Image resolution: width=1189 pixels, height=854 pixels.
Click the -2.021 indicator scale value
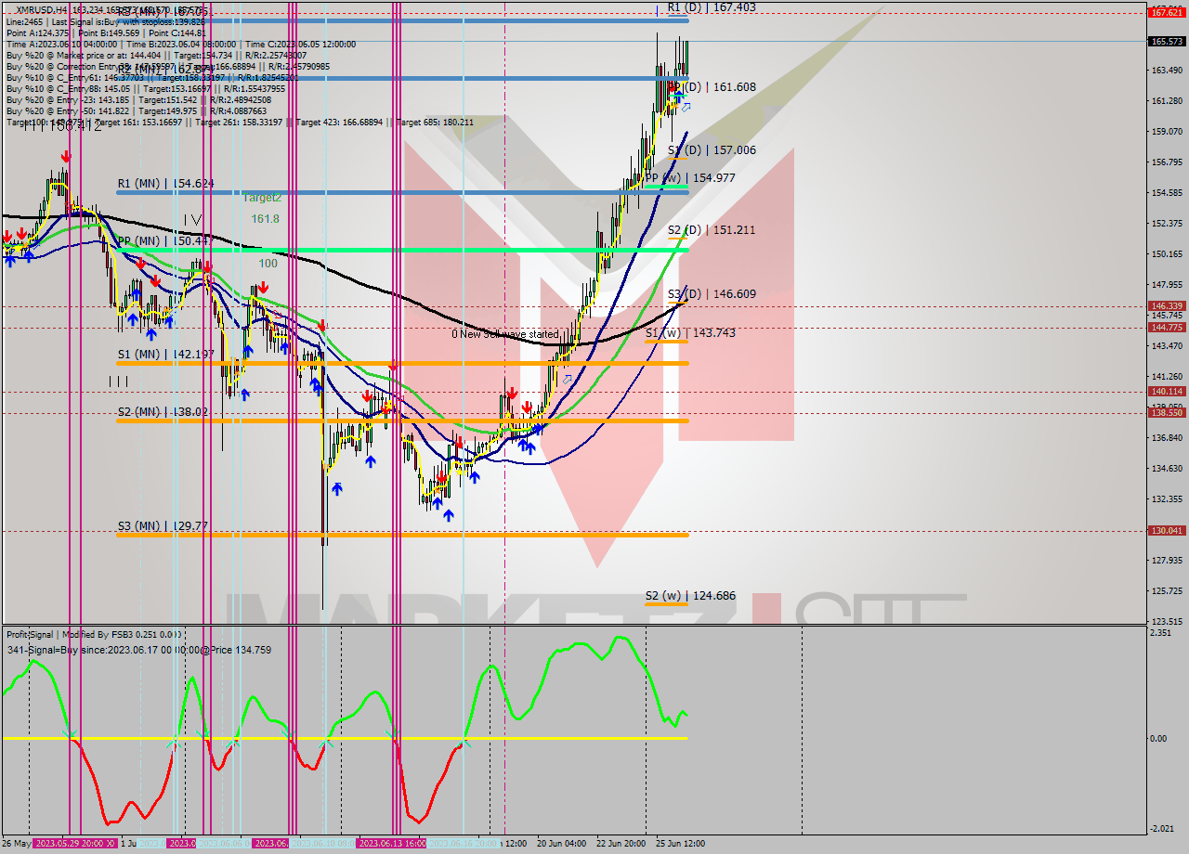point(1160,829)
